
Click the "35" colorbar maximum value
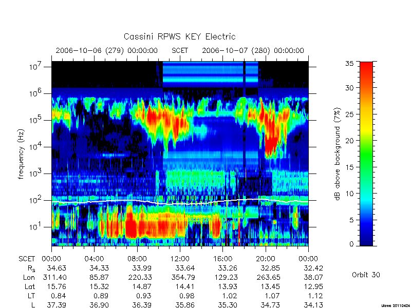tap(349, 64)
